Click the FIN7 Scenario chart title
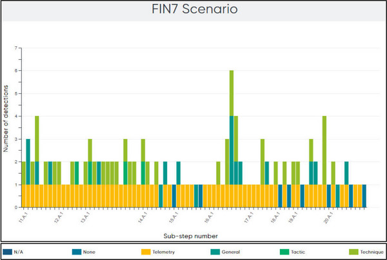 193,11
